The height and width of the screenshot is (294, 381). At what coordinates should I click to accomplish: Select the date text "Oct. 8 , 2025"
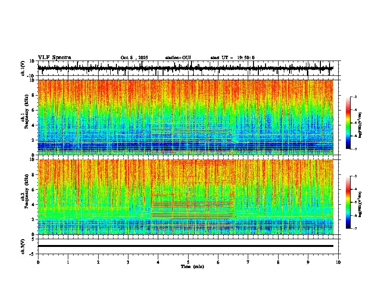tap(134, 58)
